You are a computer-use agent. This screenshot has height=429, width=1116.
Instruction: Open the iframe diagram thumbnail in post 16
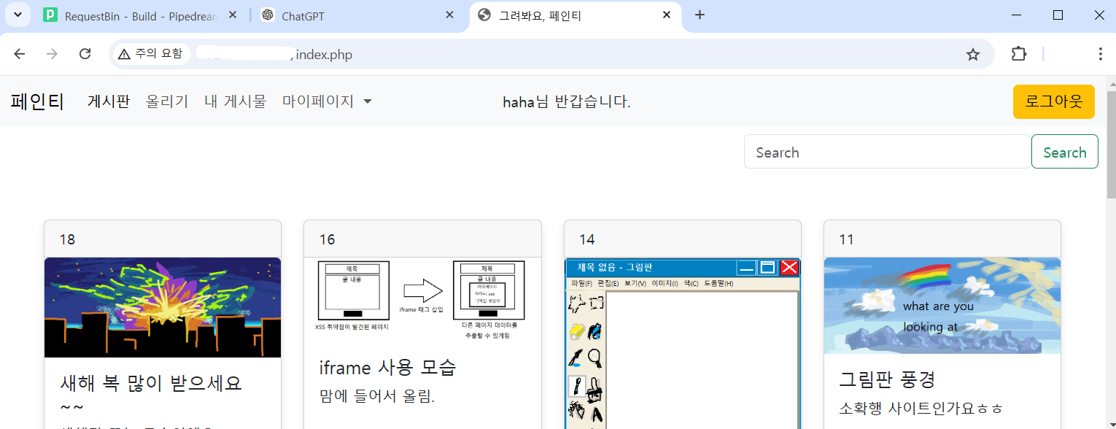pos(422,300)
